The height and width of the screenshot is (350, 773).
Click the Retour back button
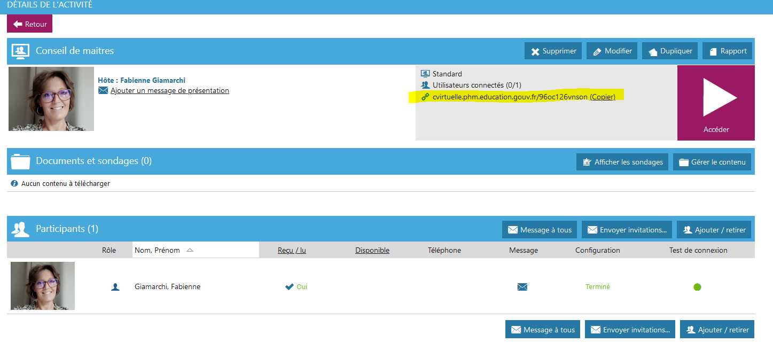click(x=30, y=24)
